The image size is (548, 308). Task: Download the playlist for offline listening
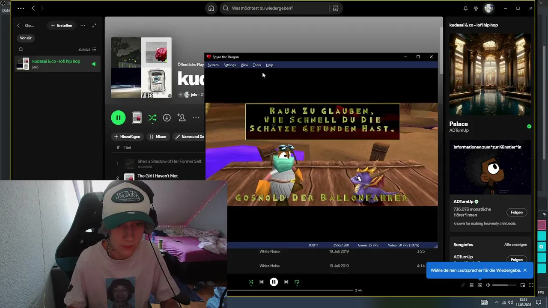pyautogui.click(x=167, y=118)
